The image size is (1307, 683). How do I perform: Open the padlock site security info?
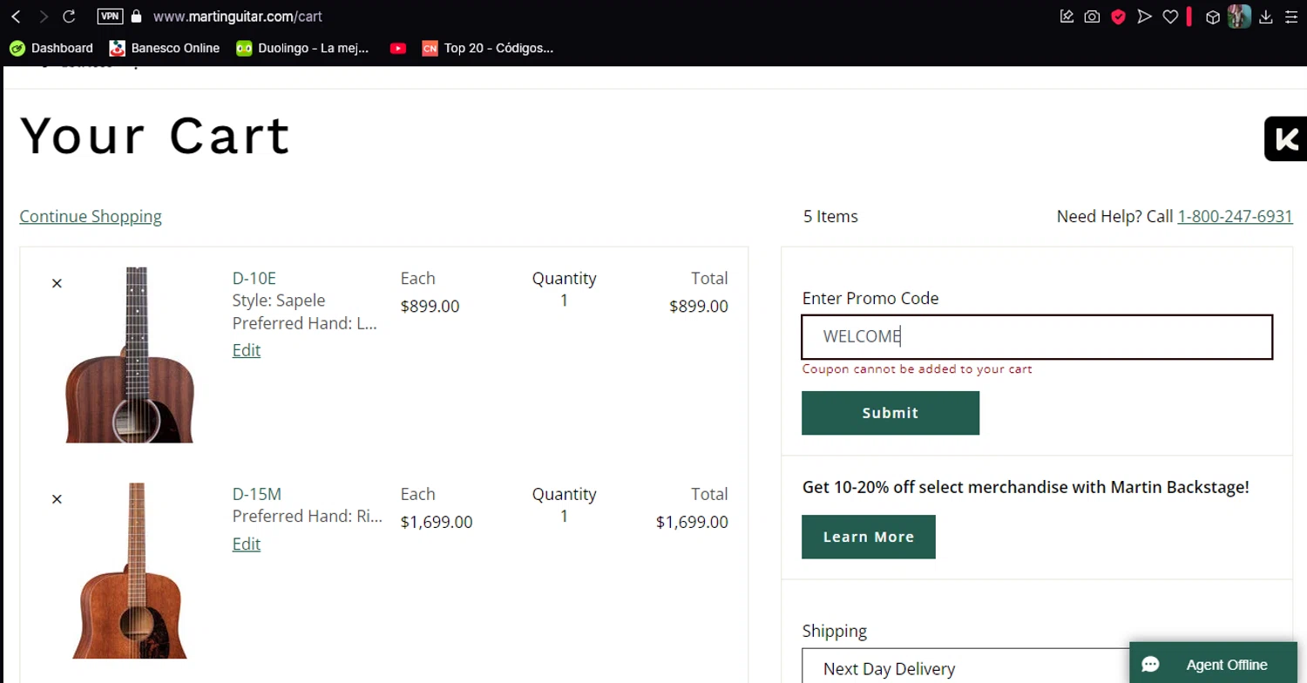[x=136, y=17]
